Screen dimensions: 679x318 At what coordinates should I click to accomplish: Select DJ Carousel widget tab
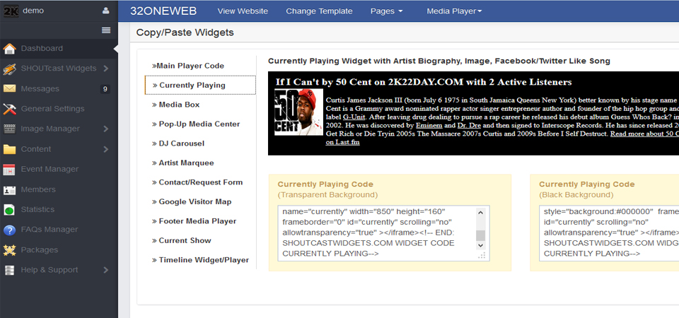(x=178, y=143)
